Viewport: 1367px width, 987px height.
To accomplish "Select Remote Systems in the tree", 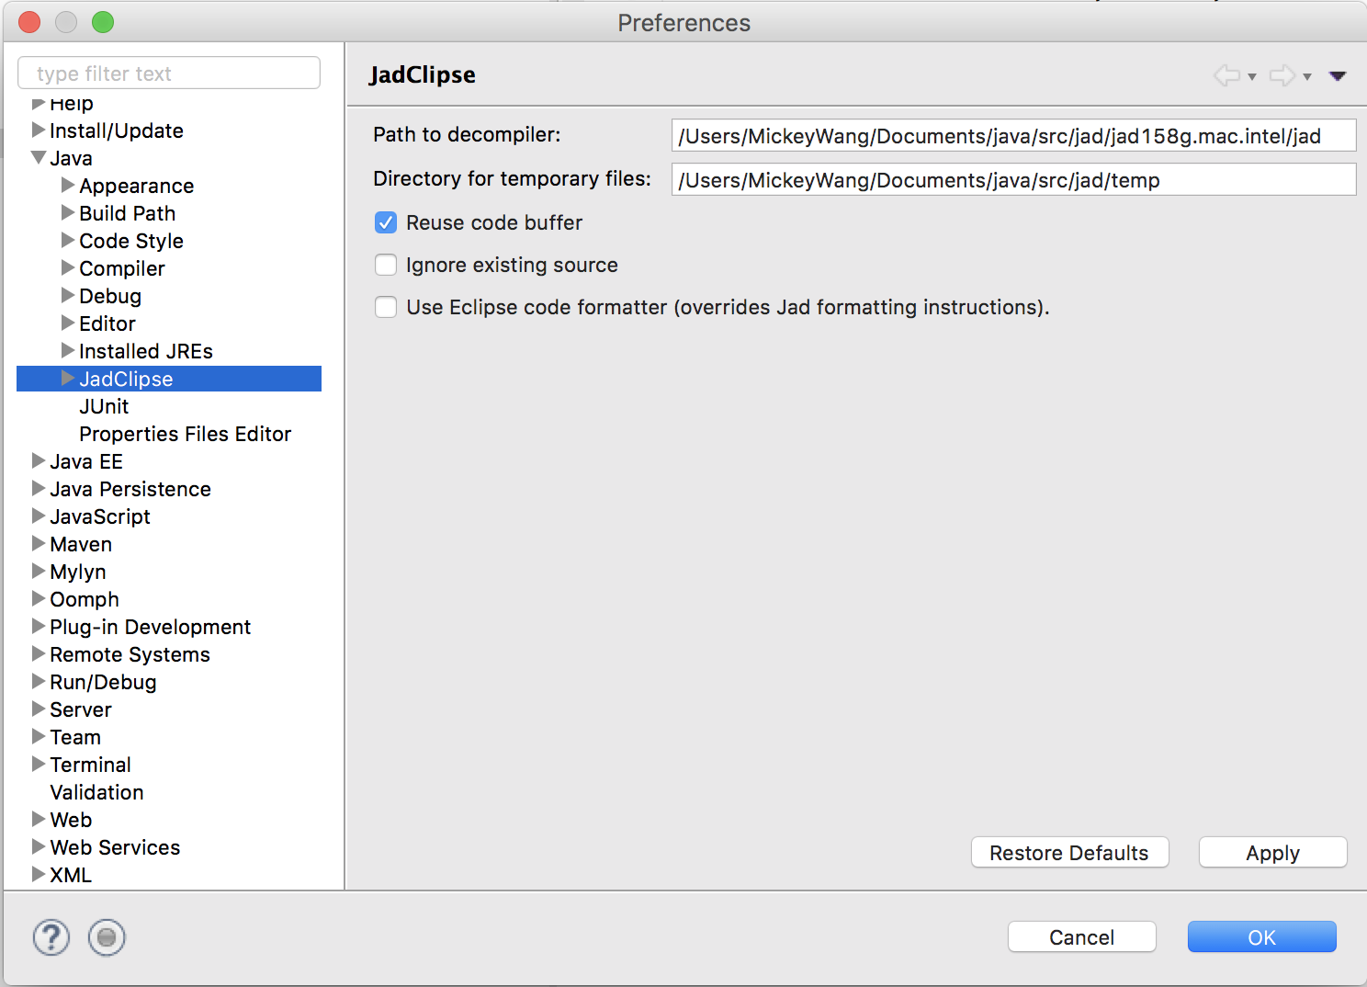I will pyautogui.click(x=130, y=654).
